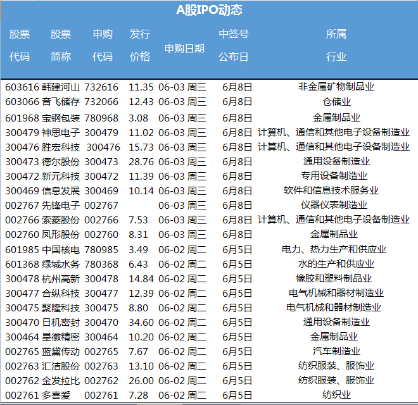Viewport: 418px width, 405px height.
Task: Click stock name 多喜爱
Action: 56,396
